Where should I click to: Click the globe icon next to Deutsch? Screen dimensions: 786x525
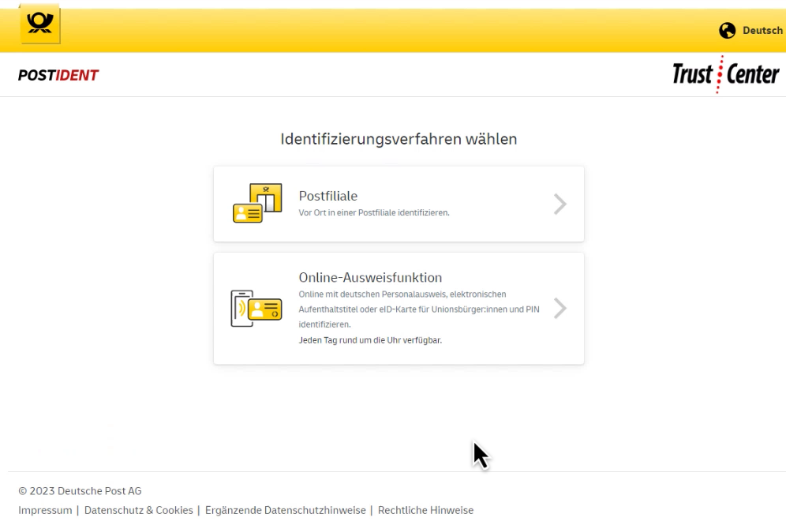click(x=728, y=31)
